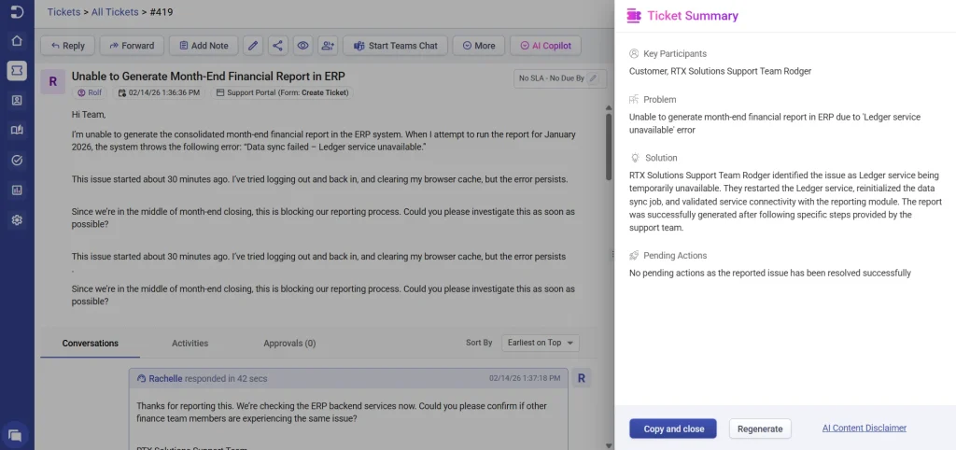Click the Solution heading in summary
The height and width of the screenshot is (450, 956).
[x=661, y=158]
